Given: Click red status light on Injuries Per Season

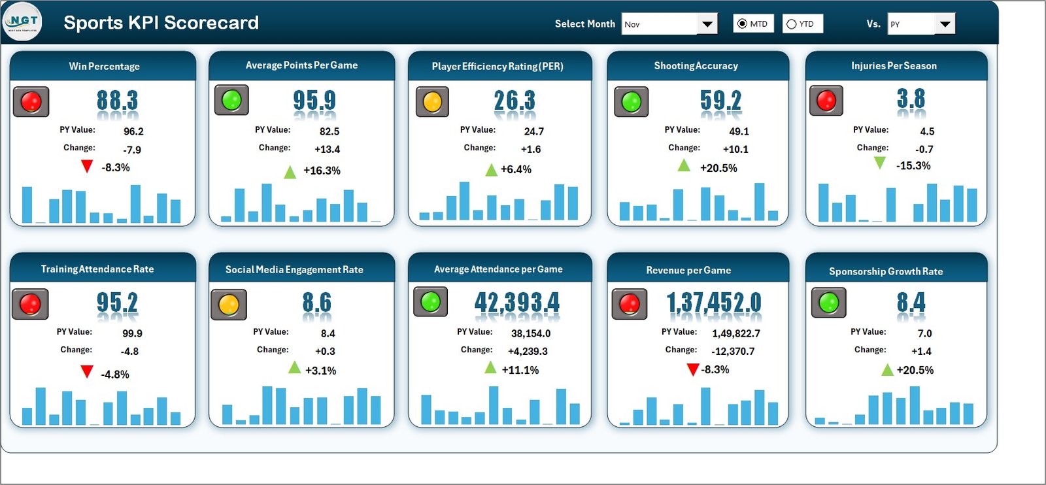Looking at the screenshot, I should tap(826, 101).
